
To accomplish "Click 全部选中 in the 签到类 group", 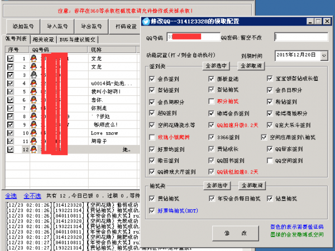I will point(216,66).
